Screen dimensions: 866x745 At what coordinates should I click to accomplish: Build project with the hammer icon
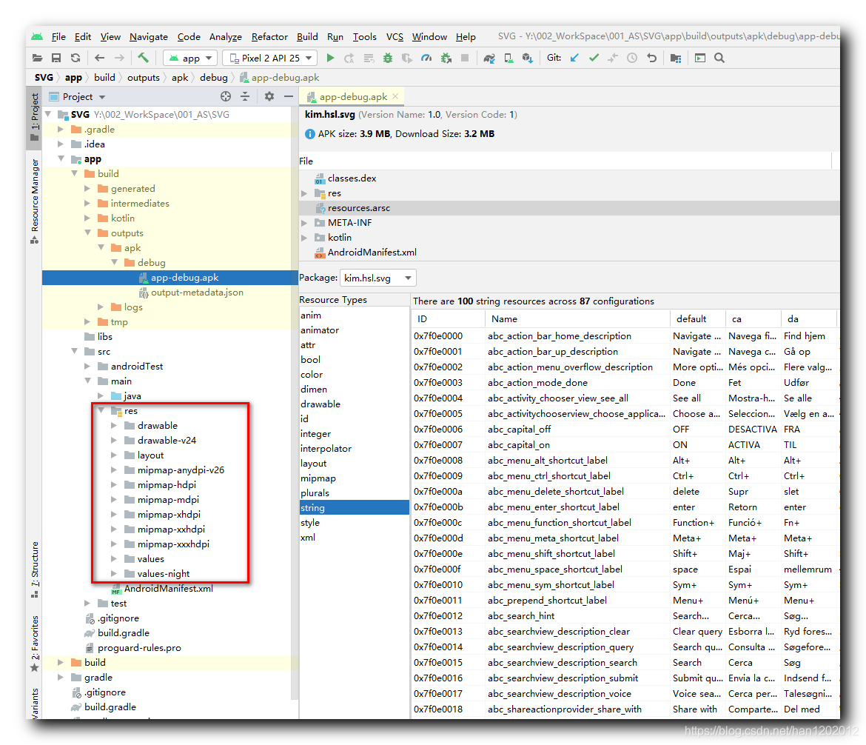(x=144, y=58)
